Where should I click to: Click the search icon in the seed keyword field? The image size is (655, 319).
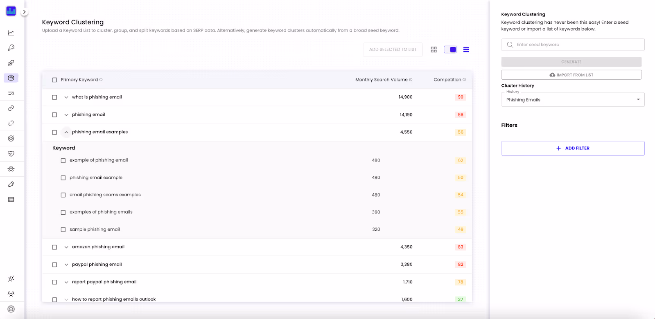coord(510,45)
